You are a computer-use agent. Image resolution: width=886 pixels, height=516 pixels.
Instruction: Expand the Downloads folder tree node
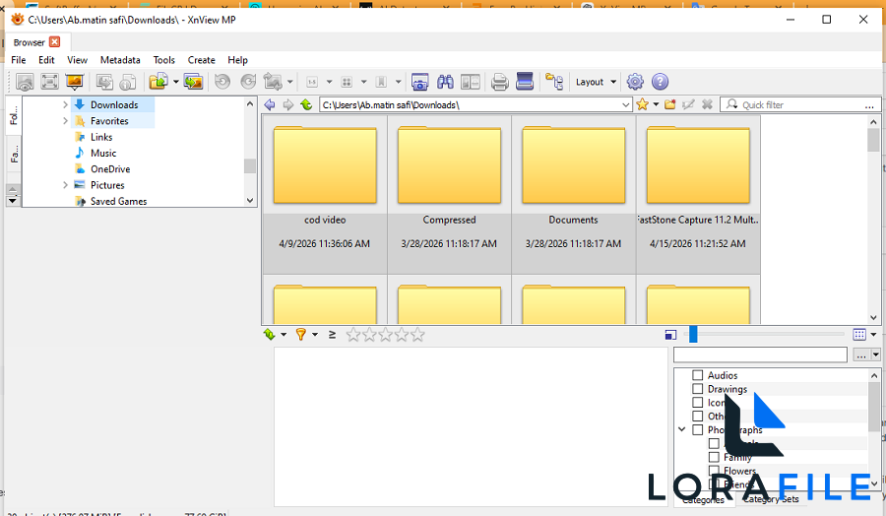(65, 104)
